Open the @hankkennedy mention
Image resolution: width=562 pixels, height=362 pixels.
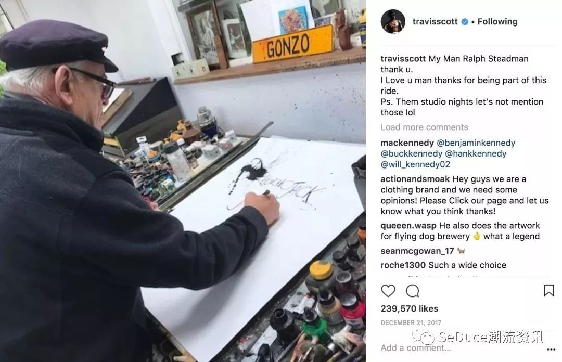coord(476,153)
